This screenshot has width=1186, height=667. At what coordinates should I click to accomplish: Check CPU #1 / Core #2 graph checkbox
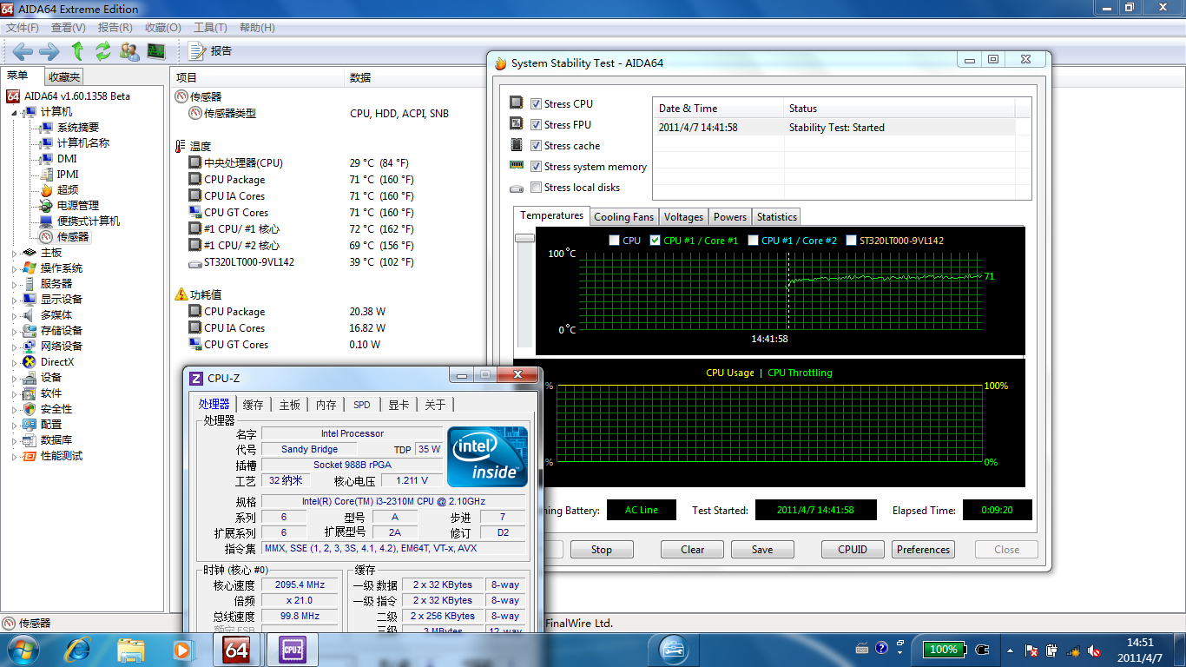(x=754, y=241)
